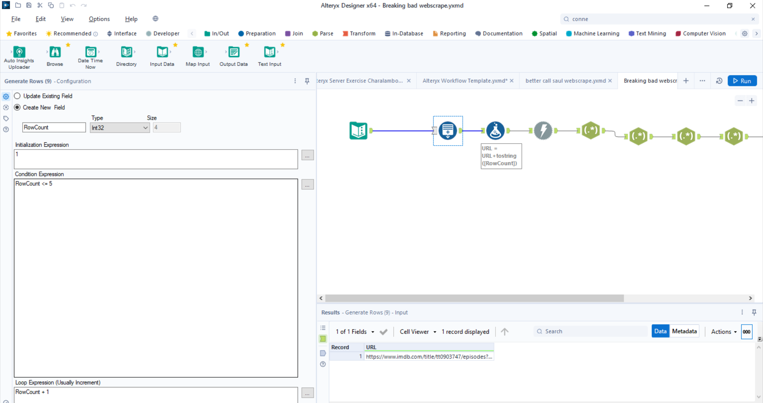Open the navigation arrow tab in configuration strip
This screenshot has width=763, height=403.
tap(6, 107)
